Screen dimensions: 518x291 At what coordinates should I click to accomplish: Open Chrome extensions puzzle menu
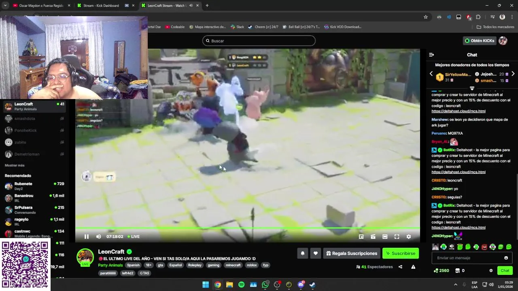point(478,17)
